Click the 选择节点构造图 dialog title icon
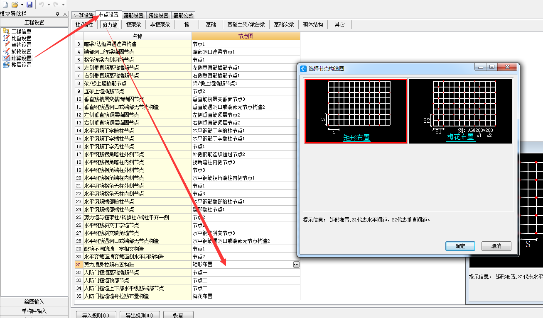This screenshot has height=318, width=543. [303, 68]
